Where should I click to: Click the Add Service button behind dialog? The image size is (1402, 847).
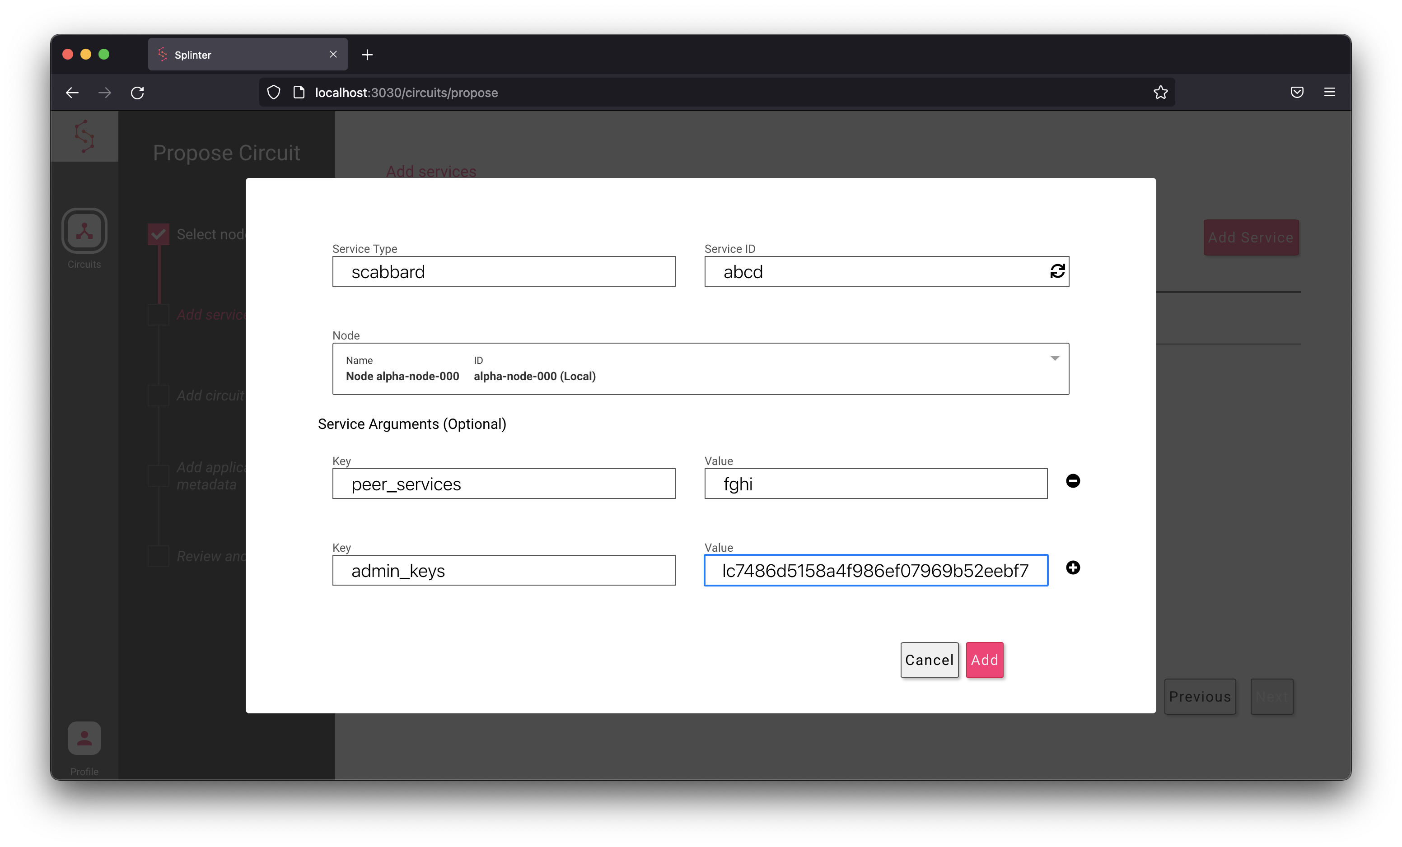click(x=1251, y=237)
